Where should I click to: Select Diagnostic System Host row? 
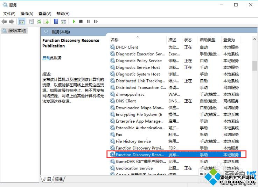pos(175,74)
